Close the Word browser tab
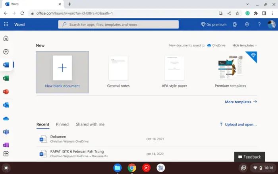 click(x=60, y=4)
